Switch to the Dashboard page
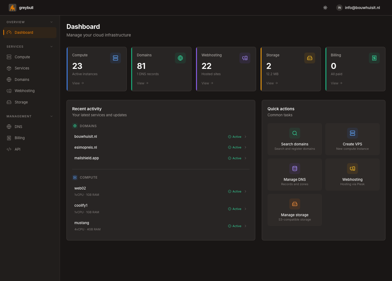This screenshot has height=281, width=392. click(x=24, y=32)
